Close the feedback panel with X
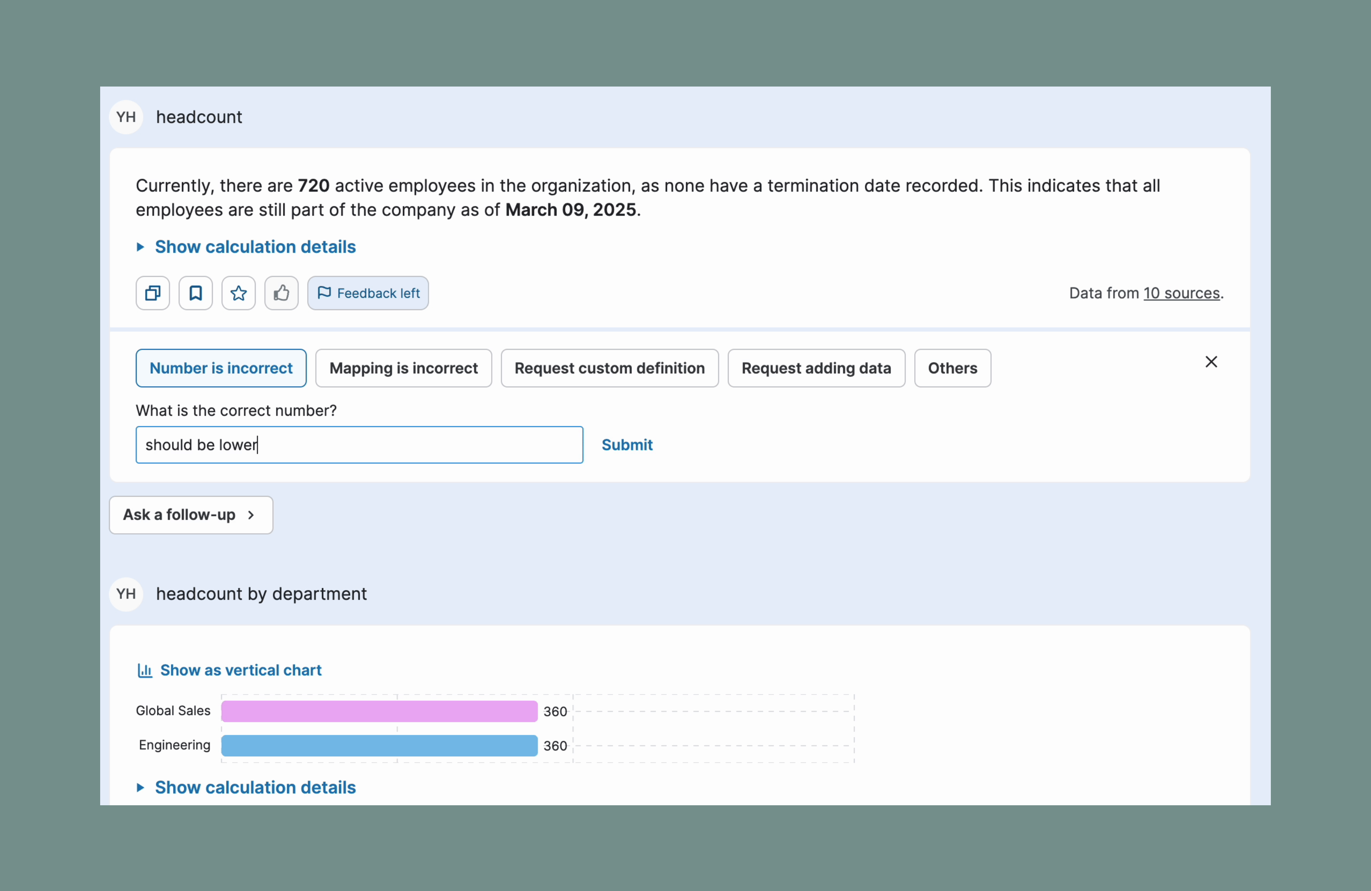 1211,362
